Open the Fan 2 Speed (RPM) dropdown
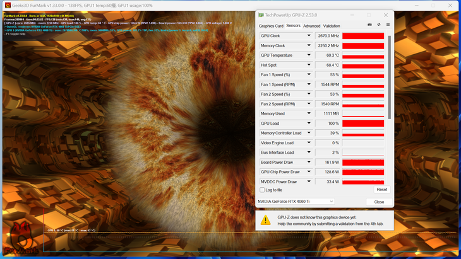This screenshot has width=461, height=259. (309, 104)
